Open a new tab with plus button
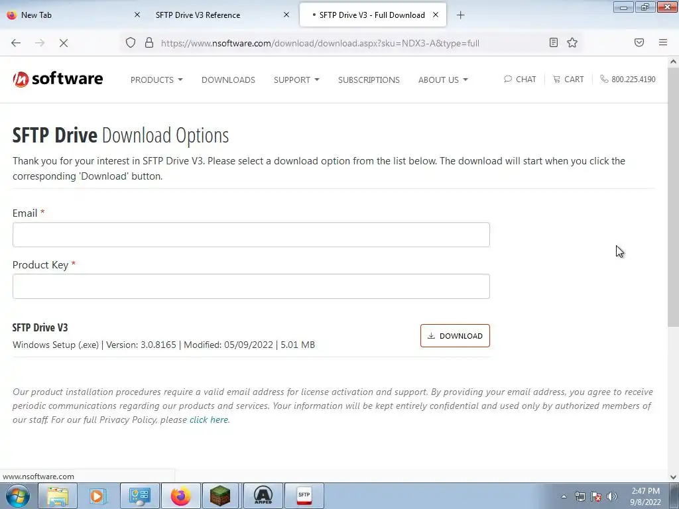This screenshot has width=679, height=509. coord(460,15)
